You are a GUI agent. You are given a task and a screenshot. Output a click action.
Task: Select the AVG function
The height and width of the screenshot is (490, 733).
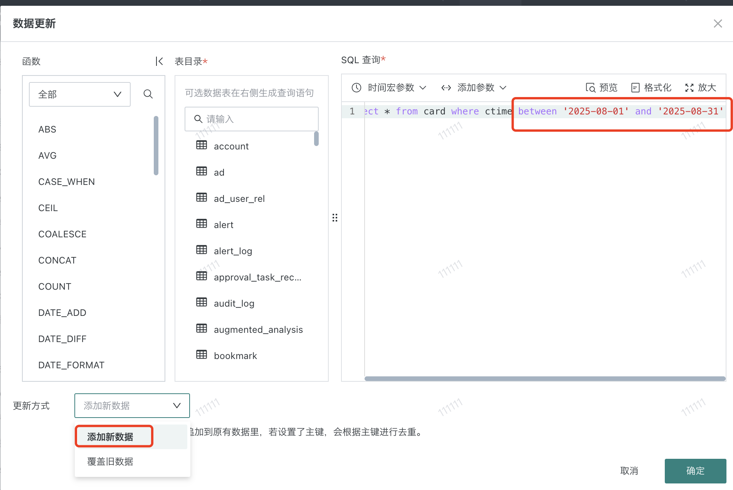pyautogui.click(x=47, y=156)
